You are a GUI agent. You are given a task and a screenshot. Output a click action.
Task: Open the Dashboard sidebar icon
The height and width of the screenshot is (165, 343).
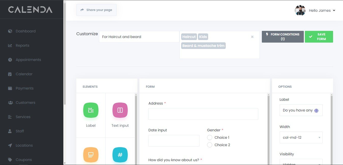coord(10,31)
